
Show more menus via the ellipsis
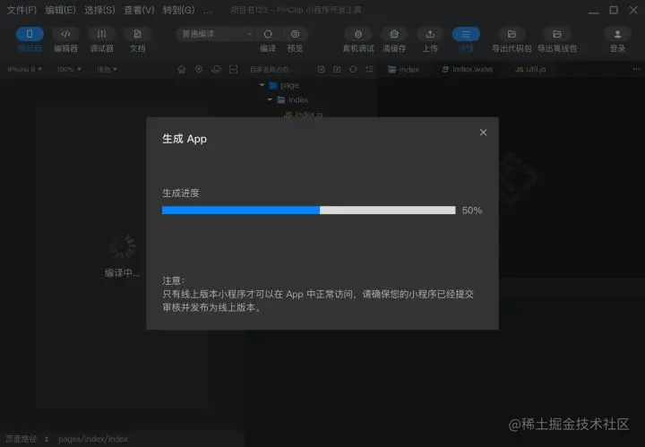[207, 11]
